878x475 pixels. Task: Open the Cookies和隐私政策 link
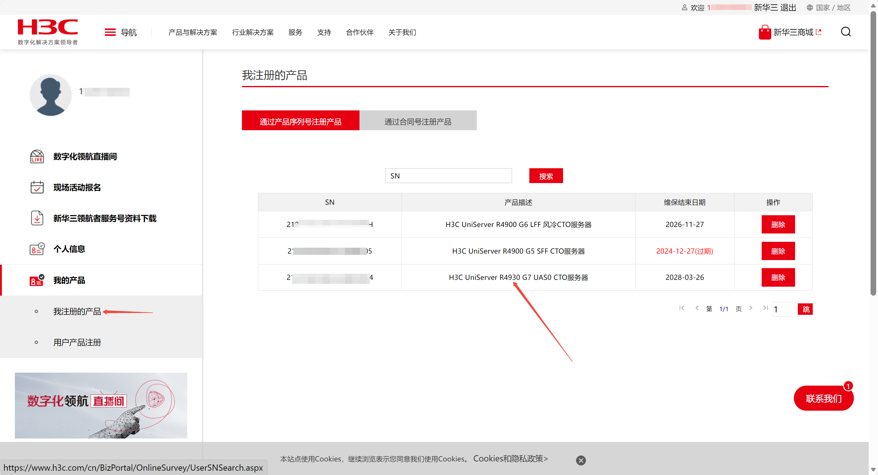pos(510,459)
